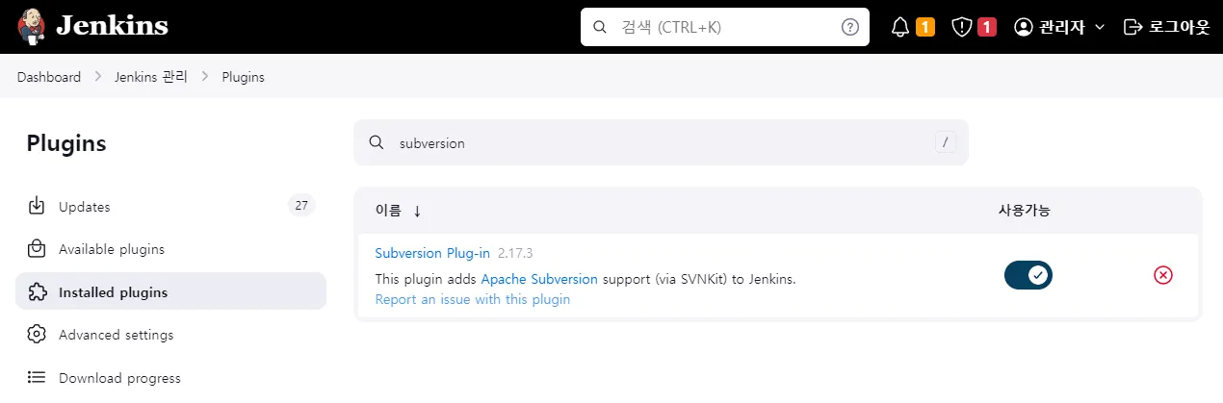Expand the 관리자 user dropdown chevron
Image resolution: width=1223 pixels, height=403 pixels.
1100,27
